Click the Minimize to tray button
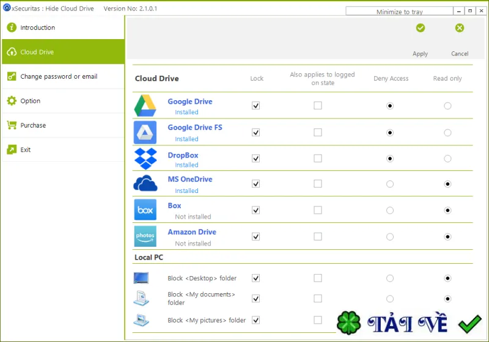The height and width of the screenshot is (342, 489). click(399, 12)
